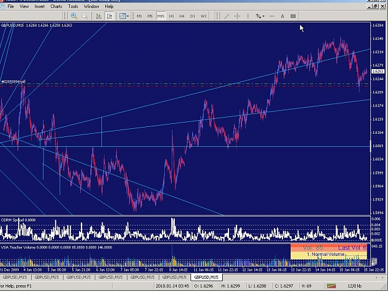This screenshot has width=389, height=292.
Task: Click the C: 1.6297 status value
Action: 284,286
